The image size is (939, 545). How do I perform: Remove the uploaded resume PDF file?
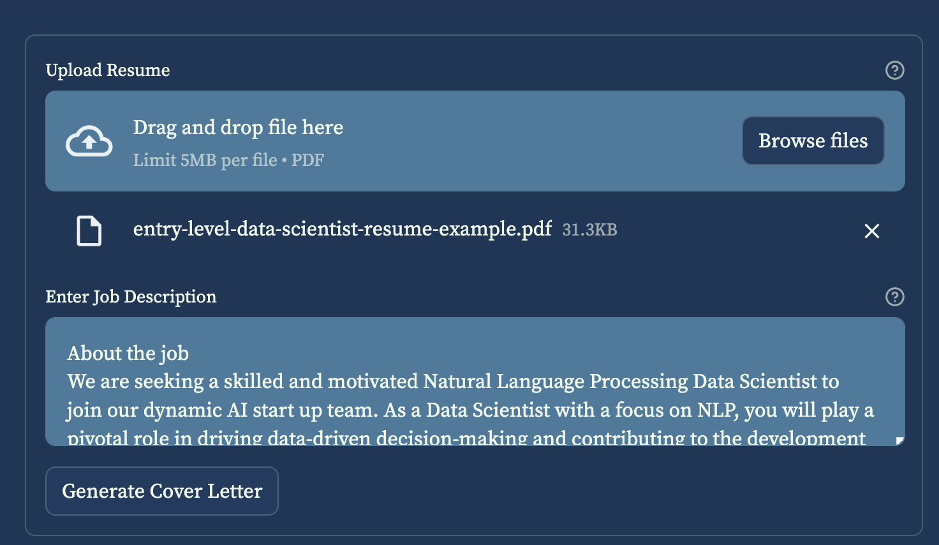point(872,231)
